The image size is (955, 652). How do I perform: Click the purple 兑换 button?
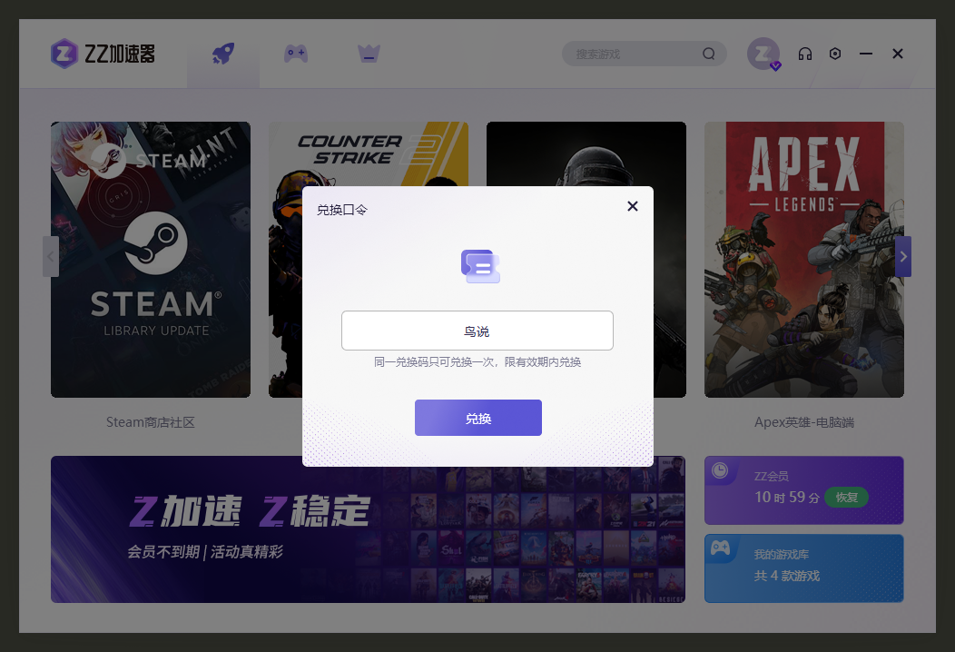(x=478, y=418)
